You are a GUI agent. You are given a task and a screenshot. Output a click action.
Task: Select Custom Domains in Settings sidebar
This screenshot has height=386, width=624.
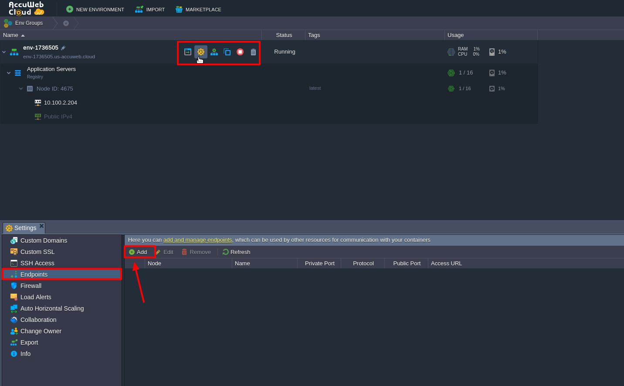pos(44,240)
